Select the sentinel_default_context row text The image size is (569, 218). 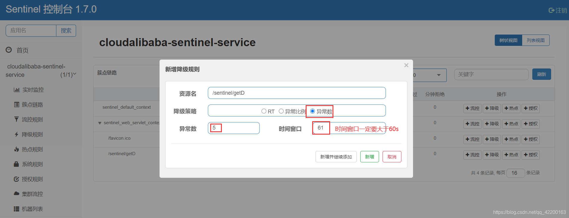tap(126, 107)
